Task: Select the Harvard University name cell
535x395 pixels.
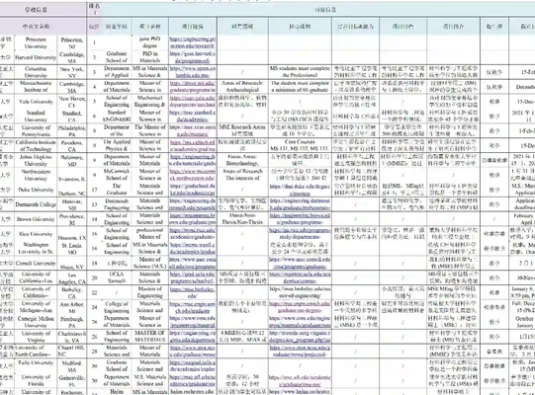Action: tap(36, 57)
